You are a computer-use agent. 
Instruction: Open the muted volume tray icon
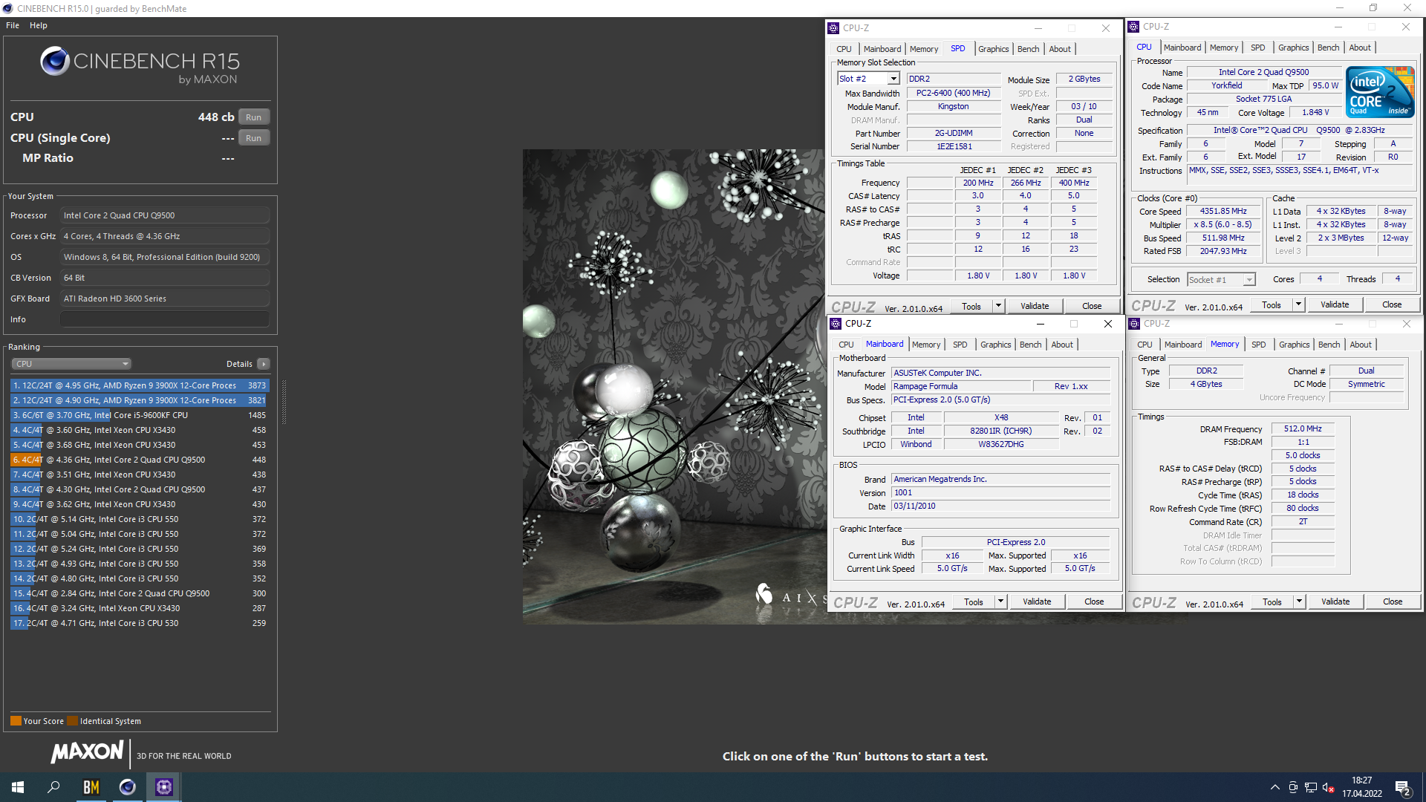point(1329,787)
